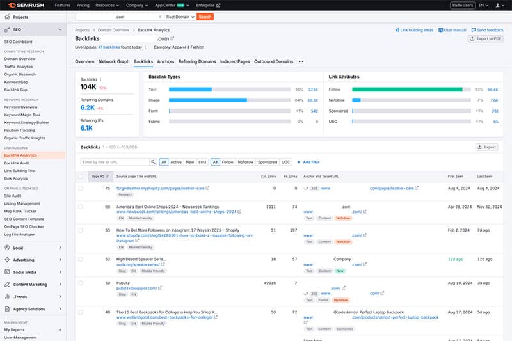Image resolution: width=512 pixels, height=341 pixels.
Task: Open the Projects home icon
Action: 7,17
